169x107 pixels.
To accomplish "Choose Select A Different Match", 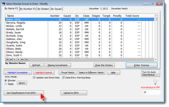I will pyautogui.click(x=92, y=72).
